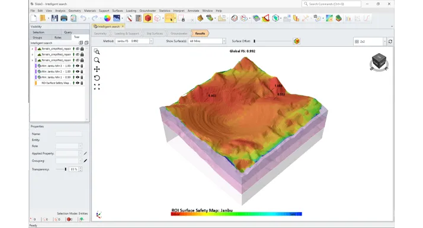
Task: Click the Save floppy disk icon
Action: point(55,18)
